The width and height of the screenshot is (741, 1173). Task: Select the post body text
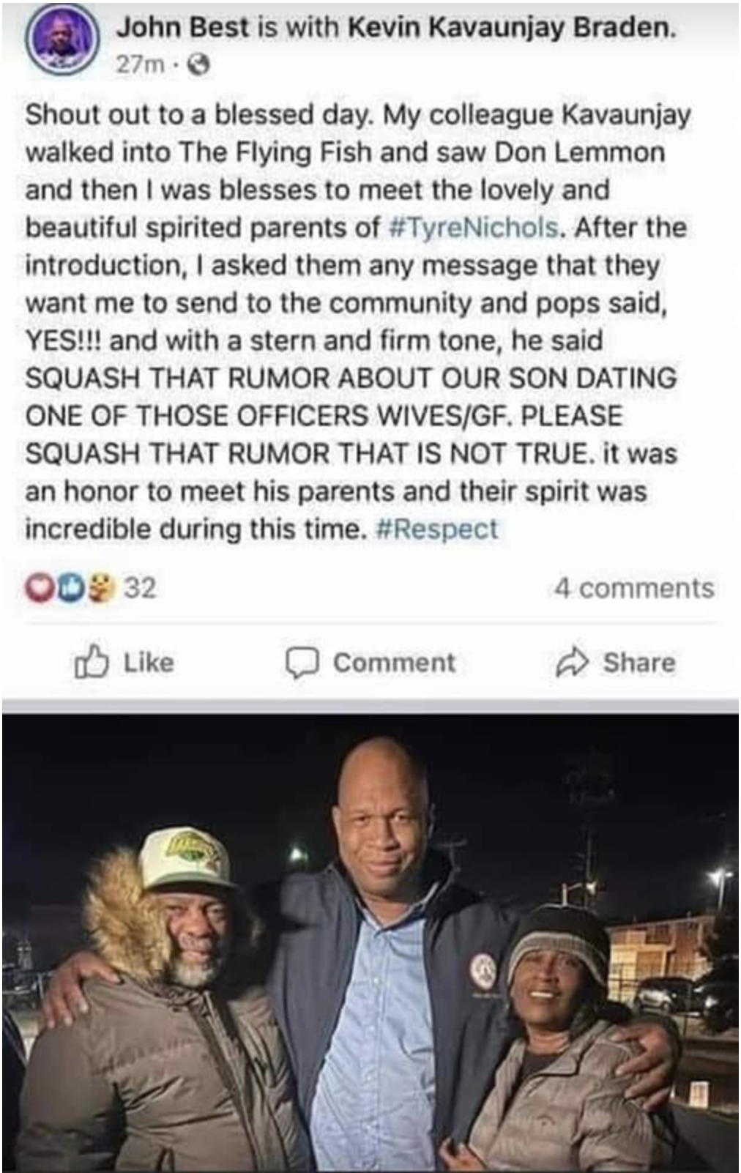pos(357,321)
